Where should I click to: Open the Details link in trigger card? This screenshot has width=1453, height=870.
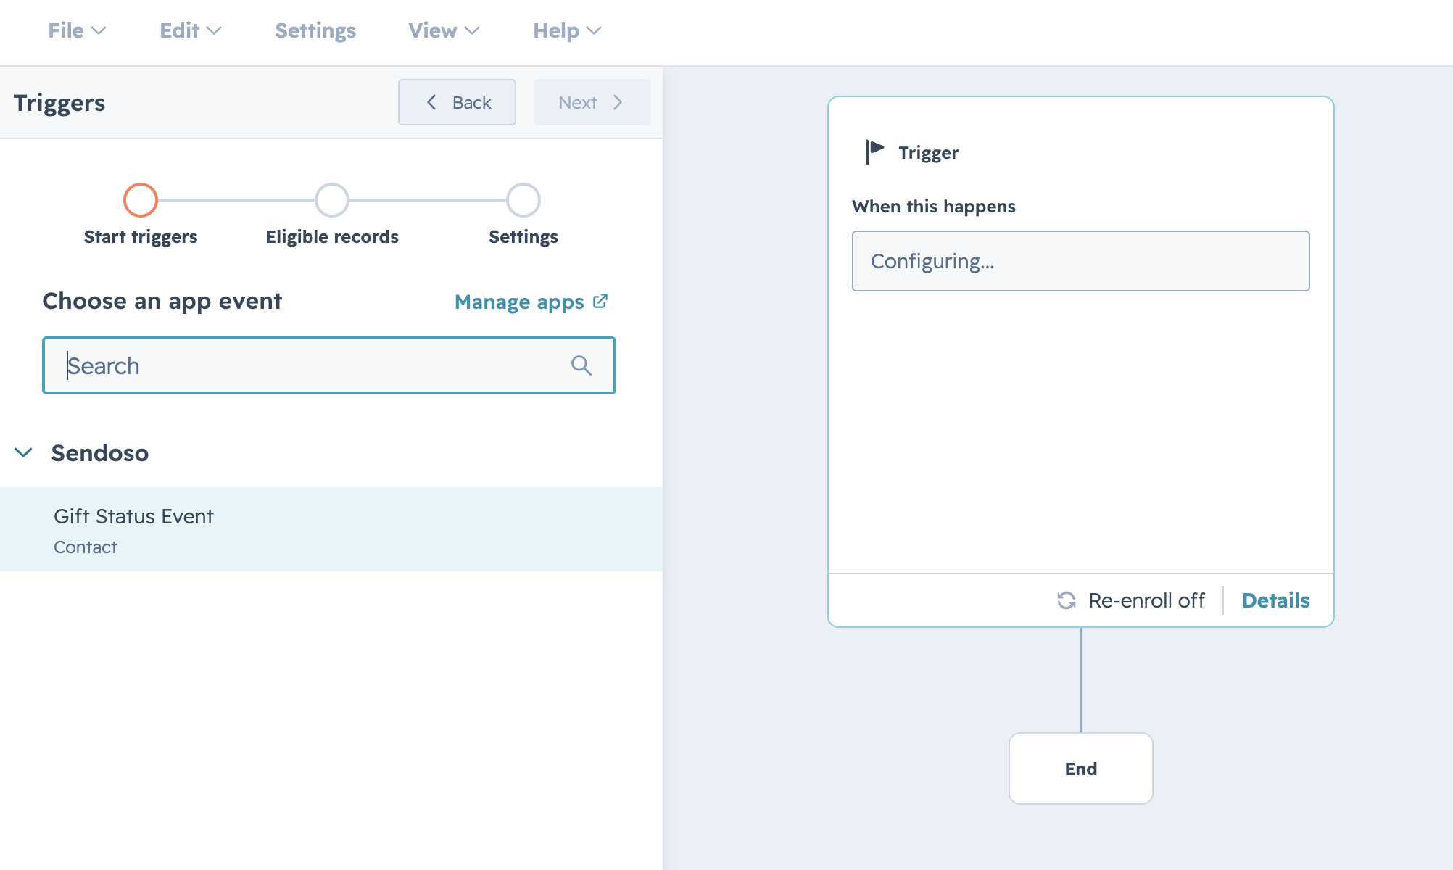coord(1275,600)
